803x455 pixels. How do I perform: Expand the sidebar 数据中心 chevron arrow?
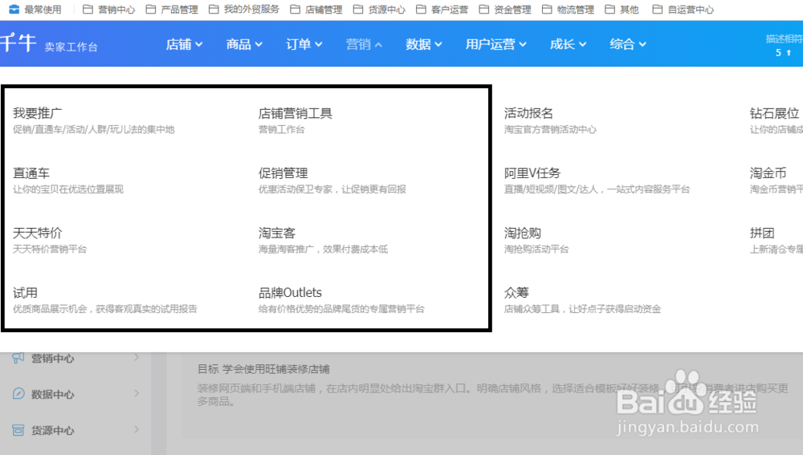click(x=137, y=393)
